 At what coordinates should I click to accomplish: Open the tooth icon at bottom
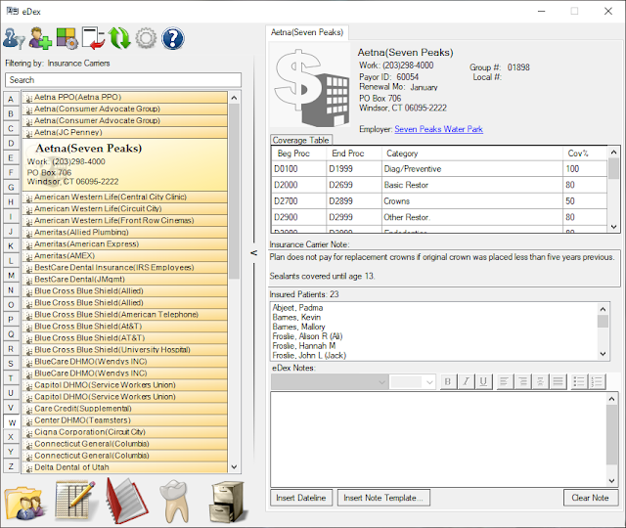(x=174, y=502)
